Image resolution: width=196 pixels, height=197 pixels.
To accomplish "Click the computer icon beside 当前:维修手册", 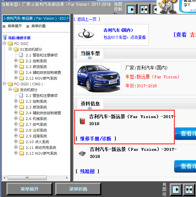I will click(4, 37).
